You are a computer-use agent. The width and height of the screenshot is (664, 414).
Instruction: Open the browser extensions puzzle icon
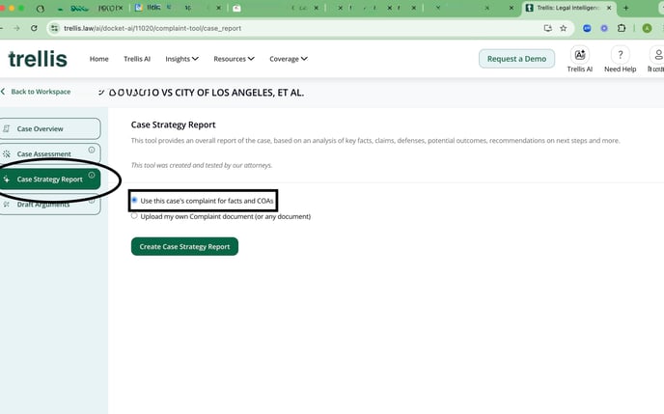tap(622, 28)
